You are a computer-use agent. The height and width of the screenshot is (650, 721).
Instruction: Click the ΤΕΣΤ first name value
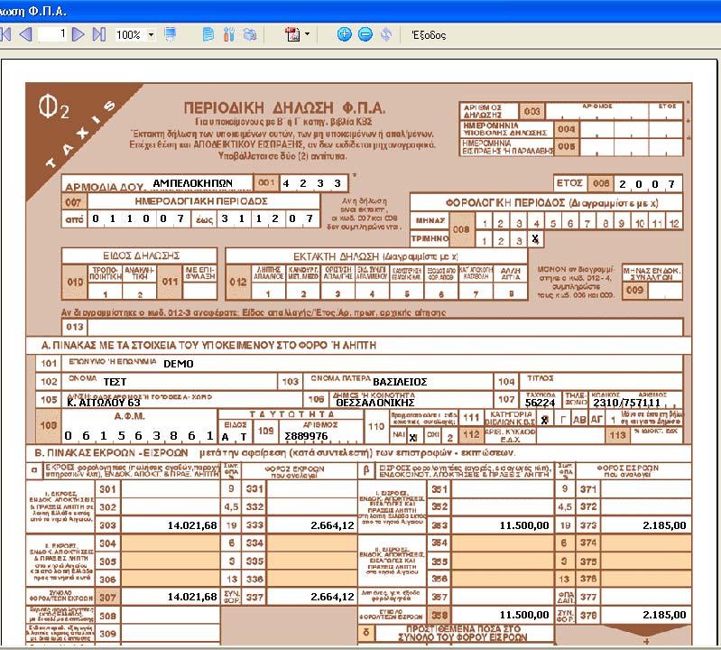[115, 382]
